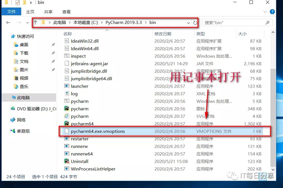Click the file list scrollbar up arrow

(273, 32)
